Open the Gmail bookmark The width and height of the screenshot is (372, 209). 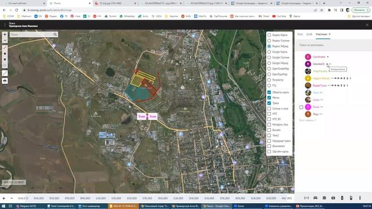click(264, 16)
